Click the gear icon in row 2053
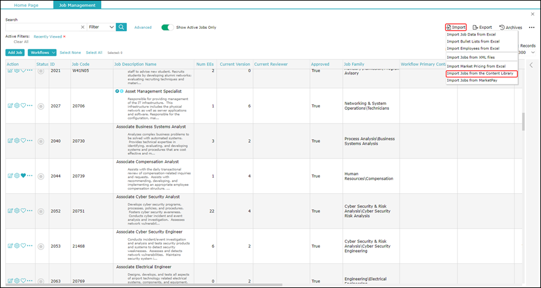The image size is (541, 288). click(17, 245)
